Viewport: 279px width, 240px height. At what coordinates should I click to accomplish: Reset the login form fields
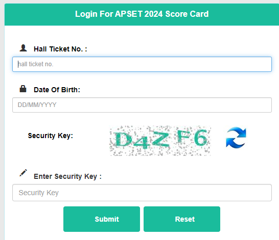tap(182, 219)
